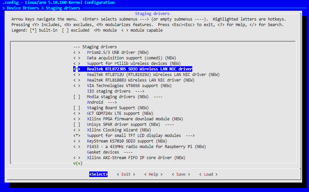This screenshot has height=192, width=309.
Task: Enable Unisys SPAR driver support checkbox
Action: [x=77, y=125]
